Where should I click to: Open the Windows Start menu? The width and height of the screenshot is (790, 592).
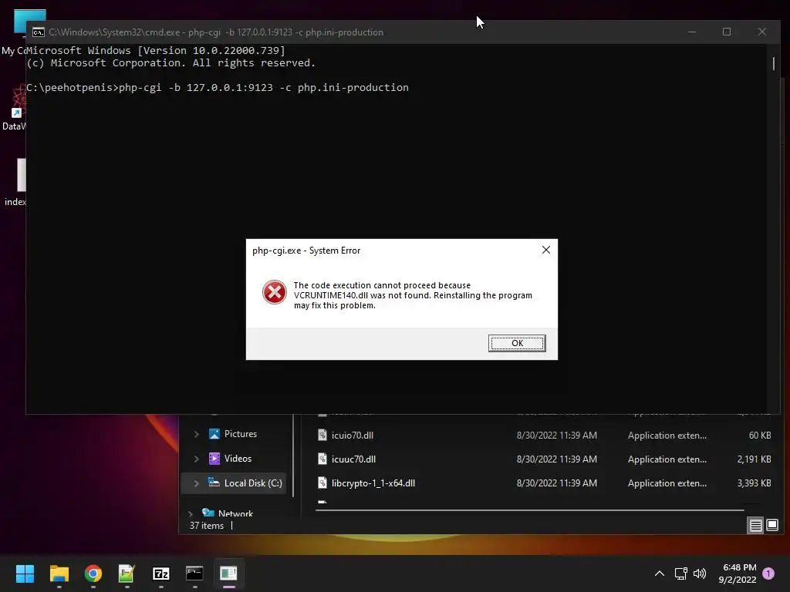[25, 573]
